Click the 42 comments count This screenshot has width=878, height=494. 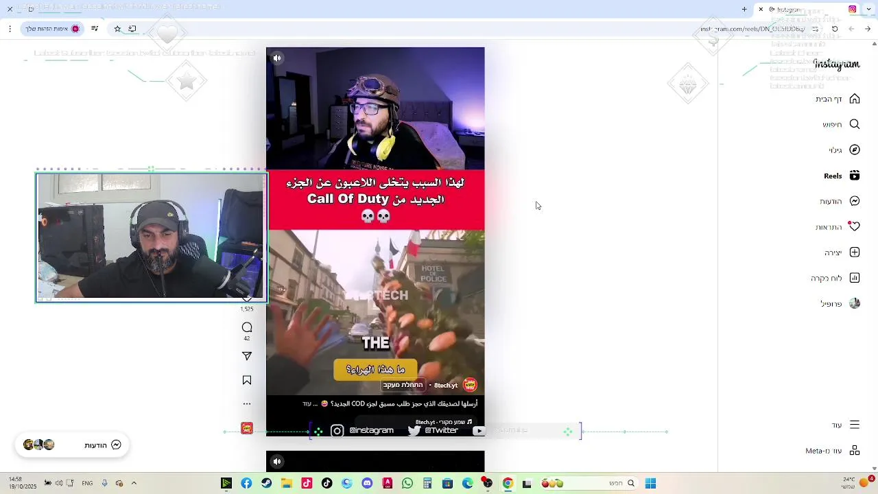coord(247,338)
